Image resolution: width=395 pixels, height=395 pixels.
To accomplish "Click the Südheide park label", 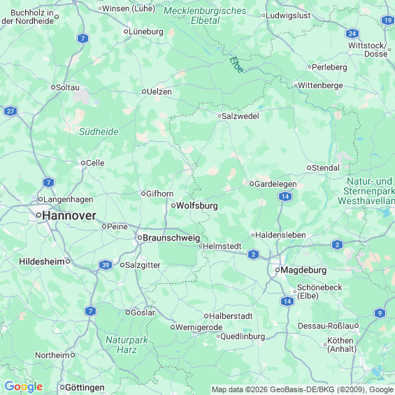I will [99, 131].
